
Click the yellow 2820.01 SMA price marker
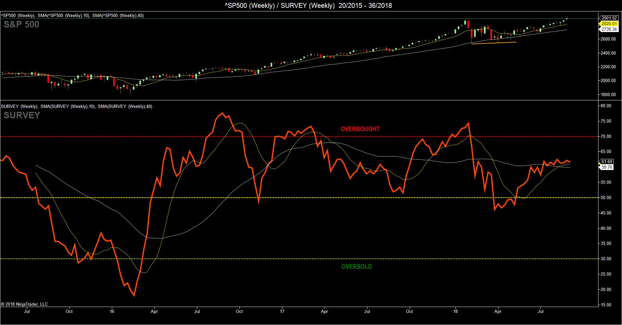(609, 24)
